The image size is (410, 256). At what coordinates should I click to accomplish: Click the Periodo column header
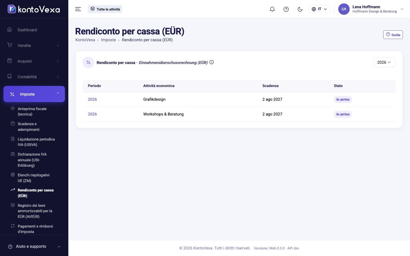pos(94,86)
